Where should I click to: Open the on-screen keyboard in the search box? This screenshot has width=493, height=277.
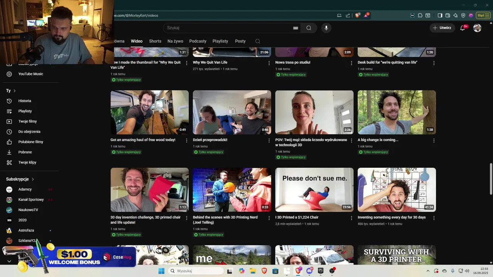(296, 28)
